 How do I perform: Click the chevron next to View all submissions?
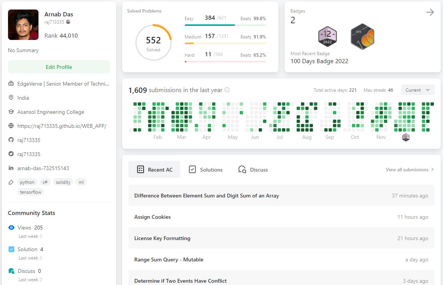[432, 170]
